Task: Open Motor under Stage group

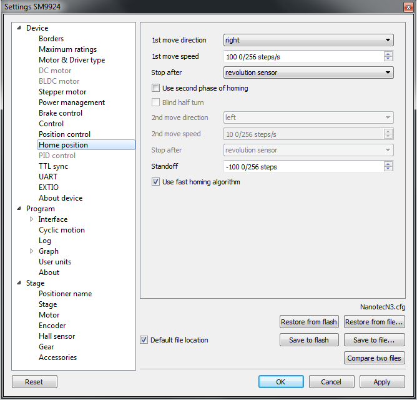Action: pos(49,315)
